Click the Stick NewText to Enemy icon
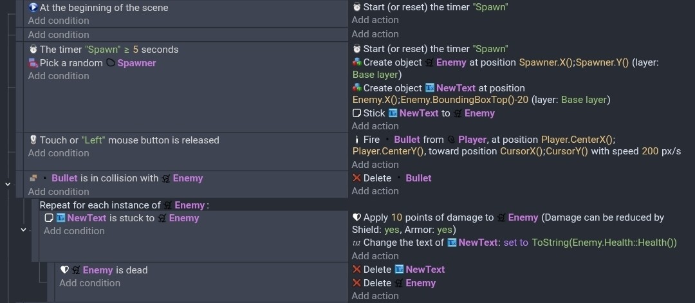695x303 pixels. pos(357,113)
